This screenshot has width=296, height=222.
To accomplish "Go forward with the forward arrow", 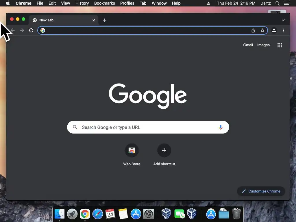I will point(22,30).
